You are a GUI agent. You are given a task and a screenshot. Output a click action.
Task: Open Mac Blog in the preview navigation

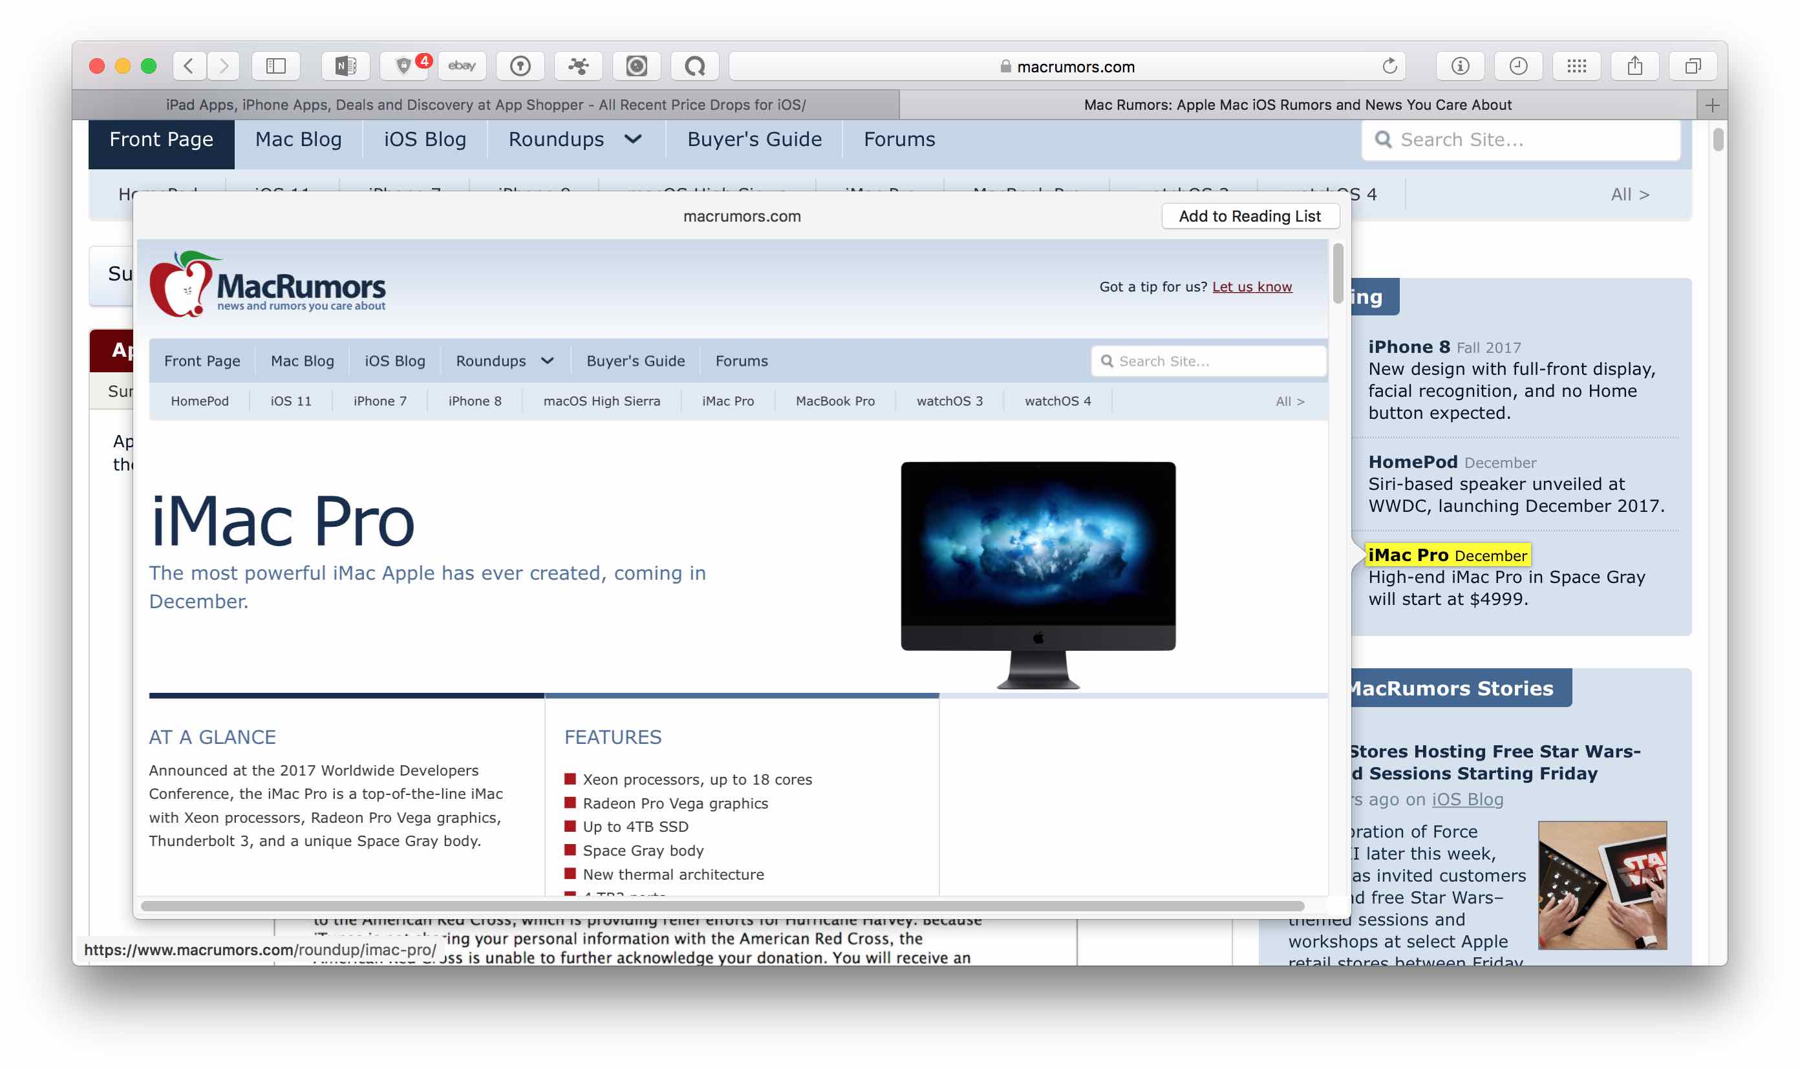[303, 361]
